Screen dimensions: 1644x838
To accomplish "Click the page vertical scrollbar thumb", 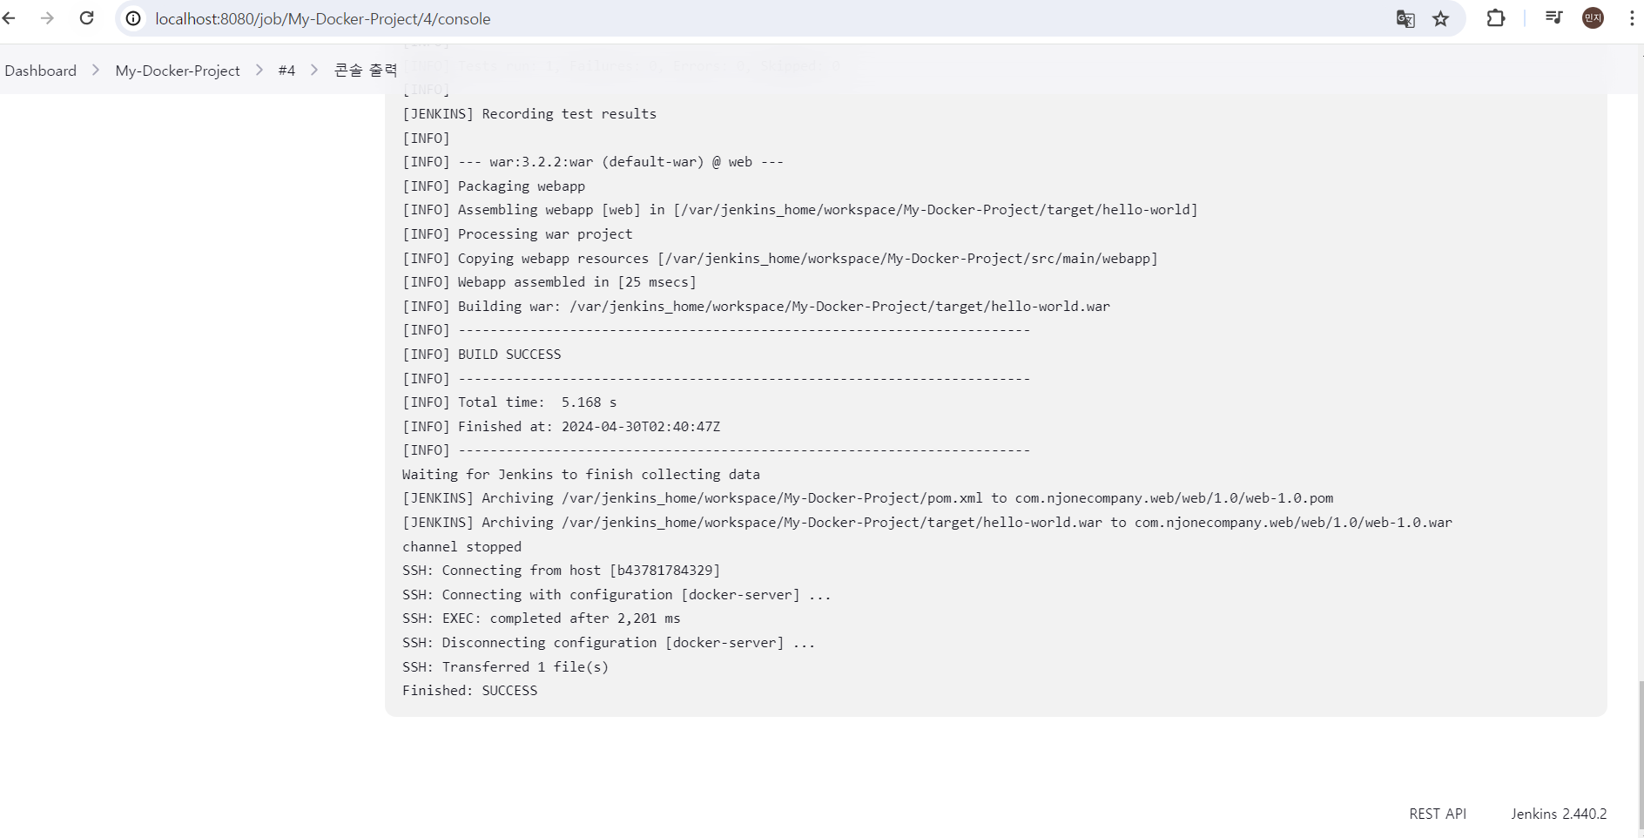I will (x=1641, y=754).
